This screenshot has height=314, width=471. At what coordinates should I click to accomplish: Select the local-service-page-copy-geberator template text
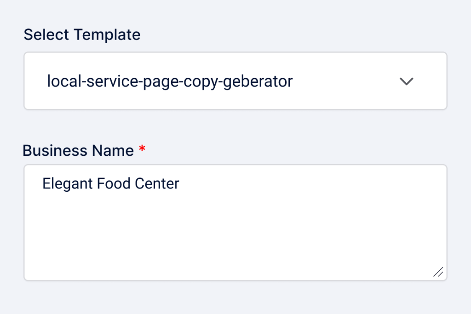tap(170, 81)
